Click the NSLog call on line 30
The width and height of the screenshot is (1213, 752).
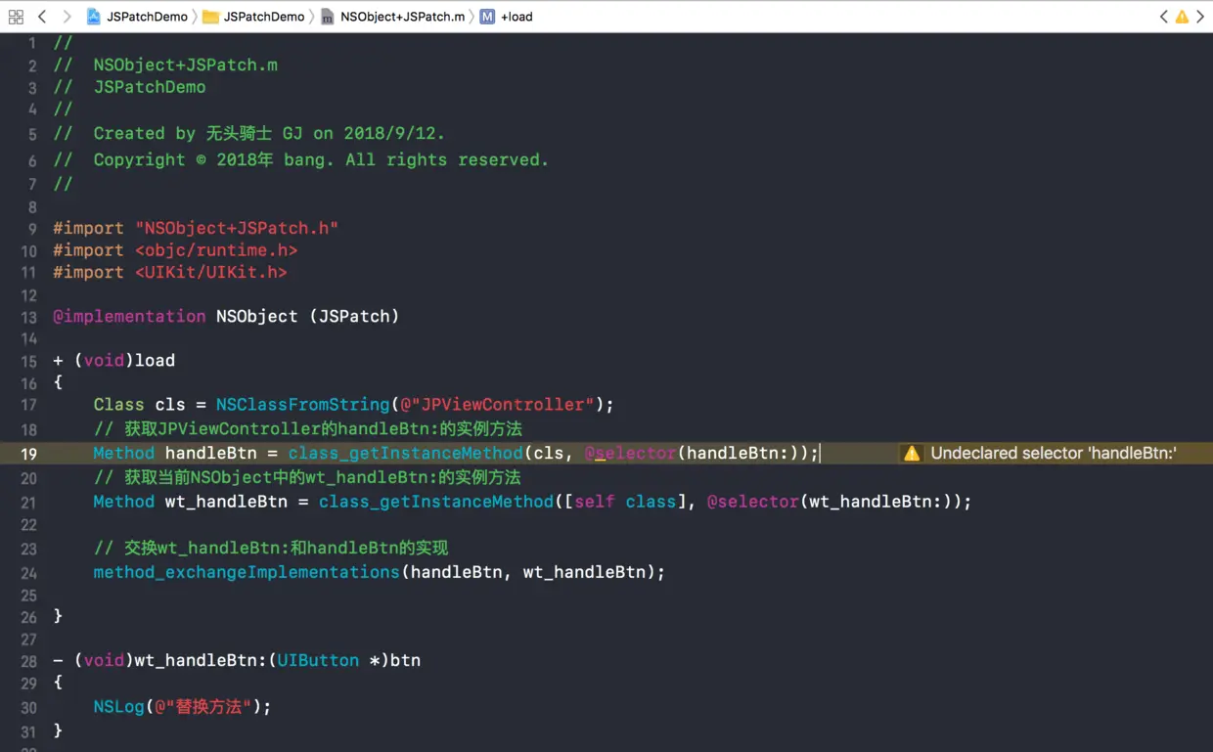click(119, 706)
